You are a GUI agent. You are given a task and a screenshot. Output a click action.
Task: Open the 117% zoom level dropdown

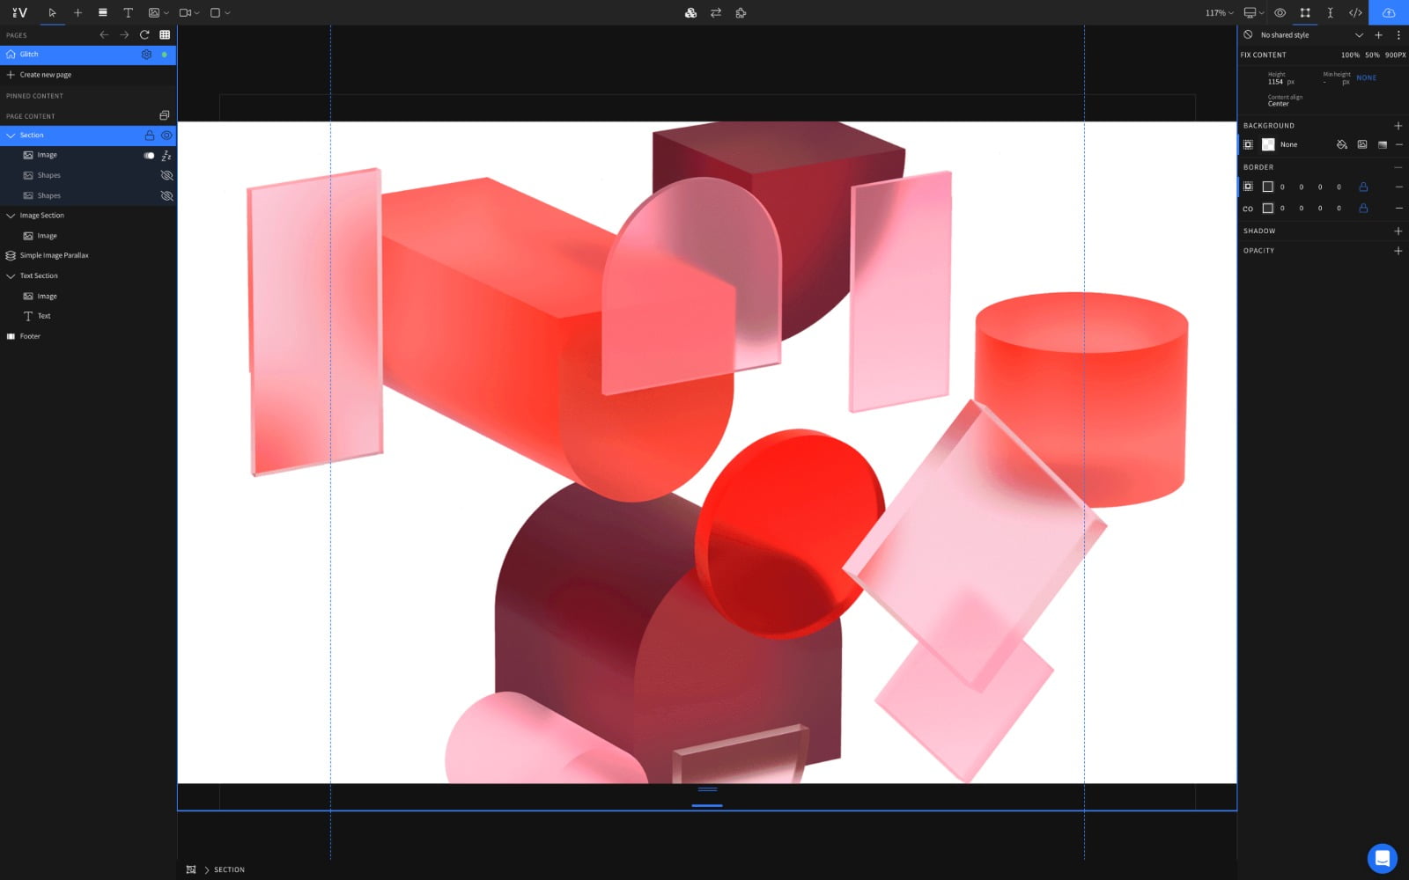click(x=1219, y=12)
